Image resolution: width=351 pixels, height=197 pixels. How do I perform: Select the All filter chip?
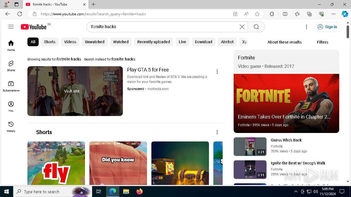(x=33, y=42)
